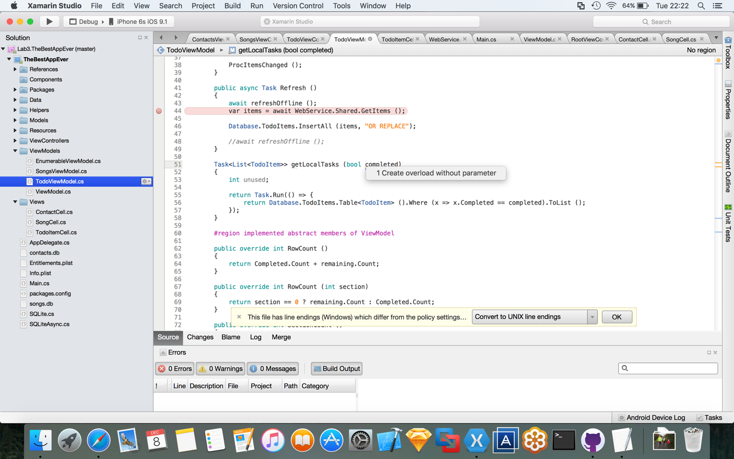The image size is (734, 459).
Task: Open the Build menu
Action: click(x=232, y=6)
